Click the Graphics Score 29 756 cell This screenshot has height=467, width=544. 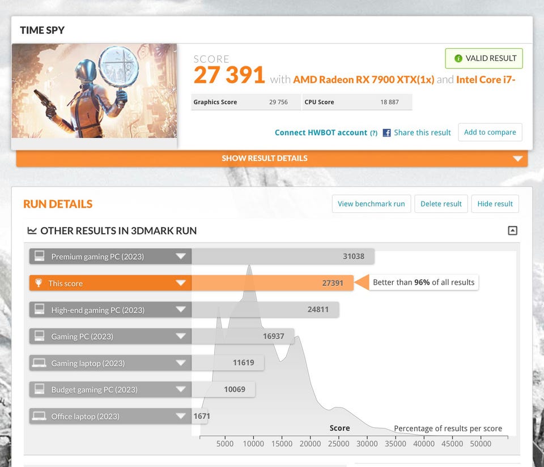click(x=246, y=102)
